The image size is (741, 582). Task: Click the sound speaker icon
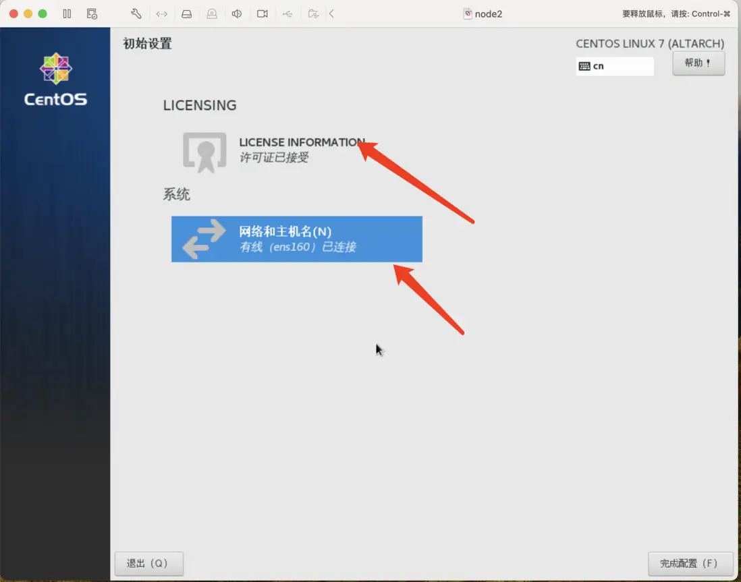[x=237, y=13]
